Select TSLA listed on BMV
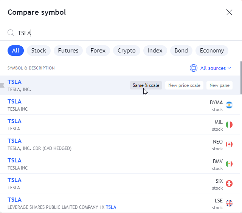 click(120, 164)
